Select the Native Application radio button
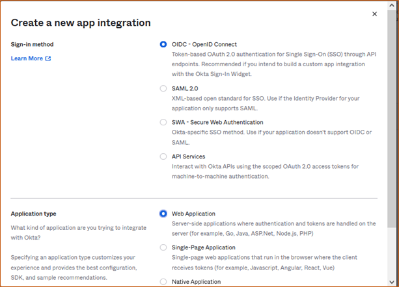Image resolution: width=399 pixels, height=287 pixels. tap(163, 282)
